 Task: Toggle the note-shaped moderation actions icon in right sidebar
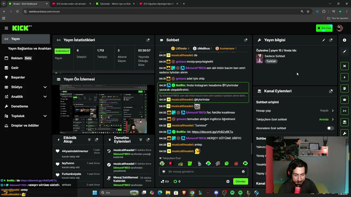tap(345, 89)
